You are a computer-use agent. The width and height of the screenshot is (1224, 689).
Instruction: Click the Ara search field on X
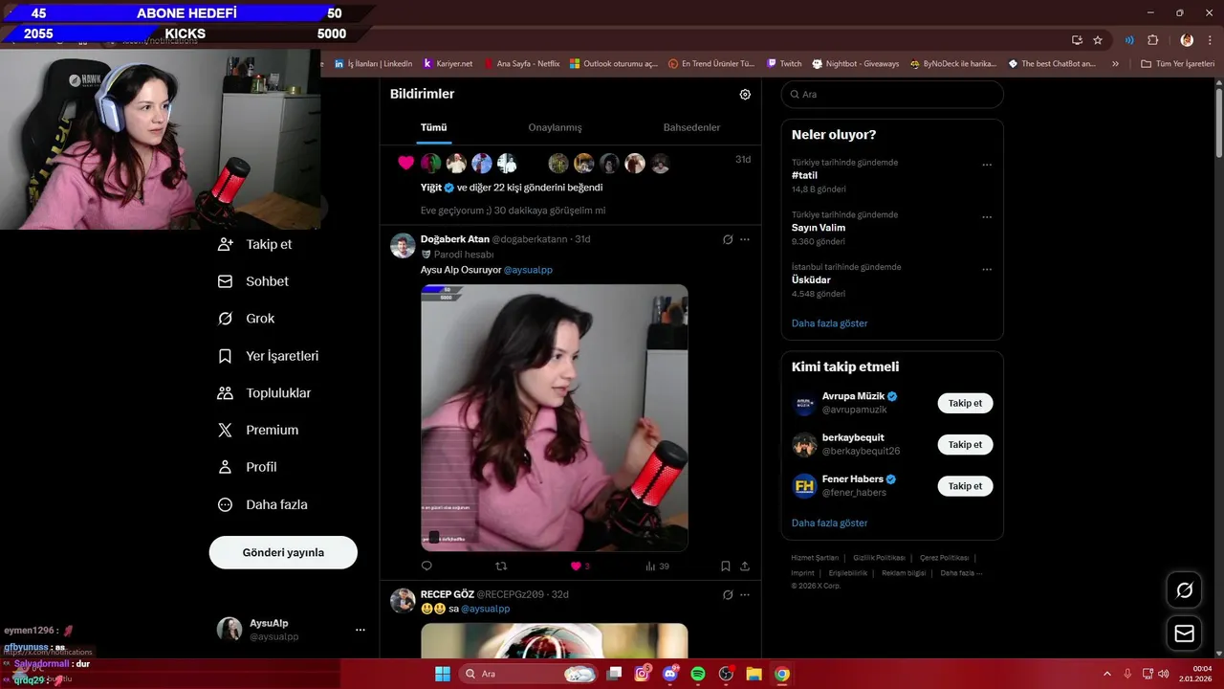point(892,95)
